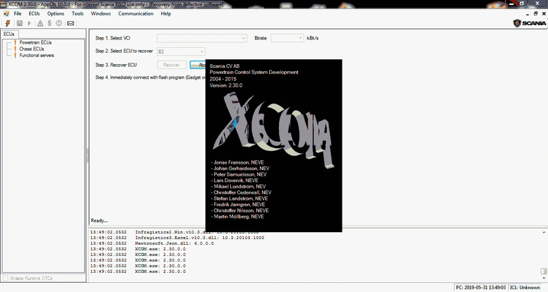Select Functional servers tree item
This screenshot has width=548, height=292.
pos(37,55)
